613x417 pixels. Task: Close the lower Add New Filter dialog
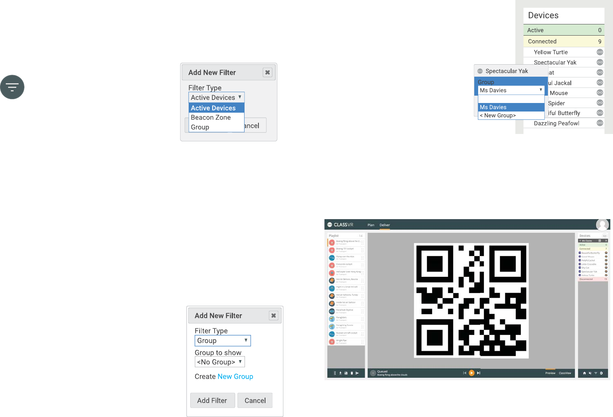tap(274, 316)
